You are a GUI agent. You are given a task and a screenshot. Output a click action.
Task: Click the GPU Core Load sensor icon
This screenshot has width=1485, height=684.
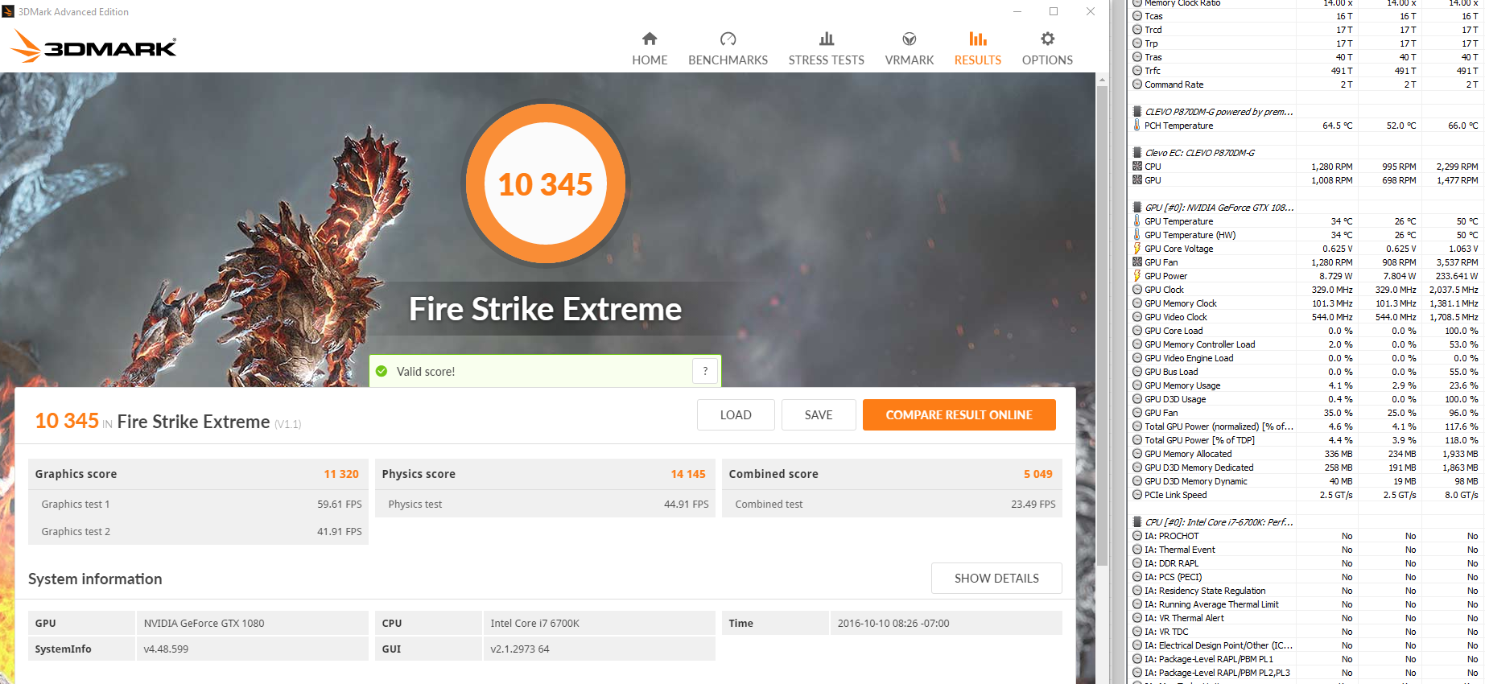coord(1137,330)
